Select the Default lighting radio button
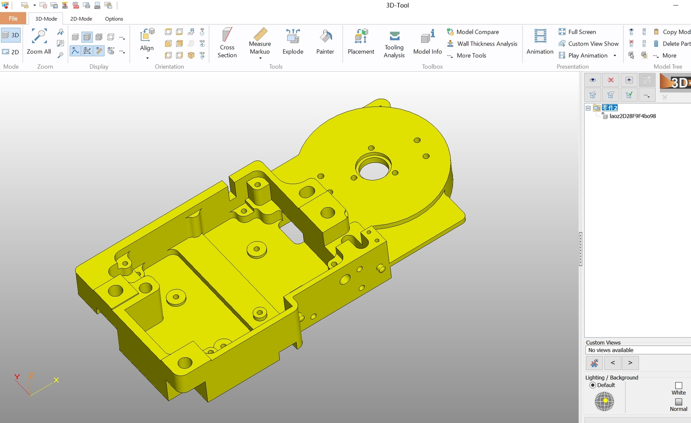691x423 pixels. click(x=593, y=385)
